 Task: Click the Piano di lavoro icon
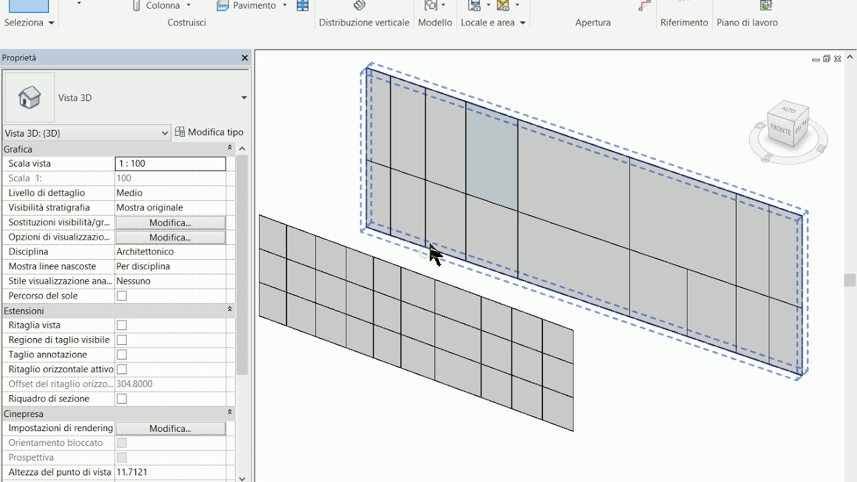(x=766, y=5)
